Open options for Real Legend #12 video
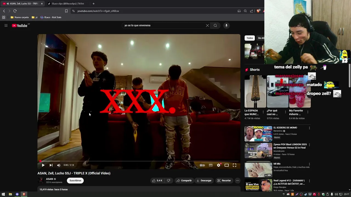 point(309,181)
